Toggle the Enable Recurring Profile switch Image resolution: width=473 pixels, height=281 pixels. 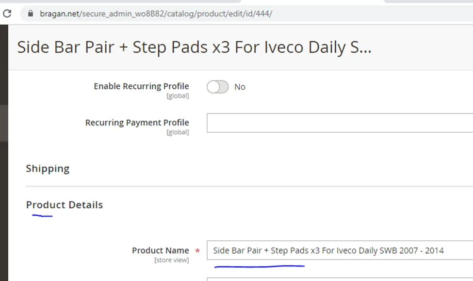[217, 87]
